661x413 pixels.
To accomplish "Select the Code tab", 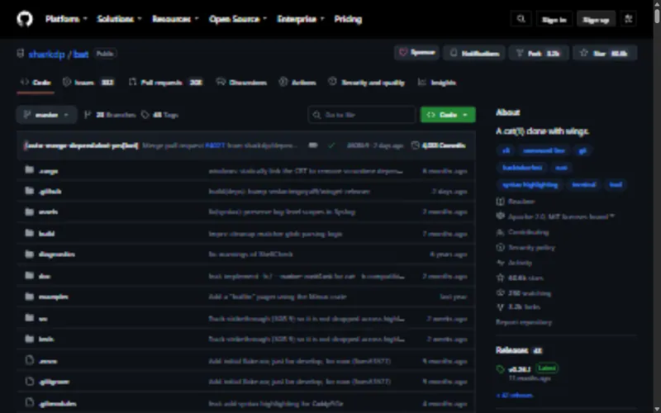I will pyautogui.click(x=36, y=82).
